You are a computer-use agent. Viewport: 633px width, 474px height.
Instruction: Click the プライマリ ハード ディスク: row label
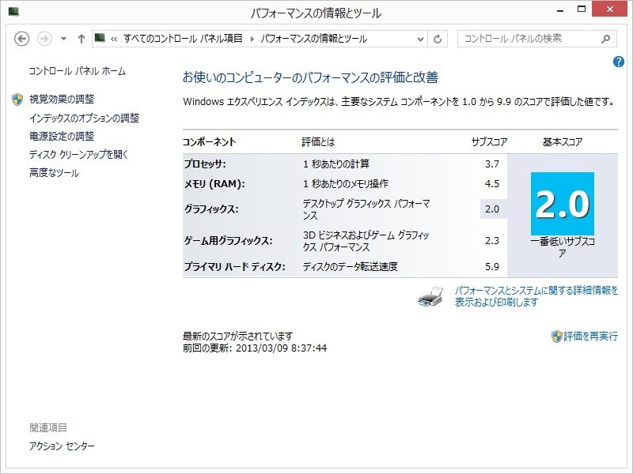tap(234, 267)
